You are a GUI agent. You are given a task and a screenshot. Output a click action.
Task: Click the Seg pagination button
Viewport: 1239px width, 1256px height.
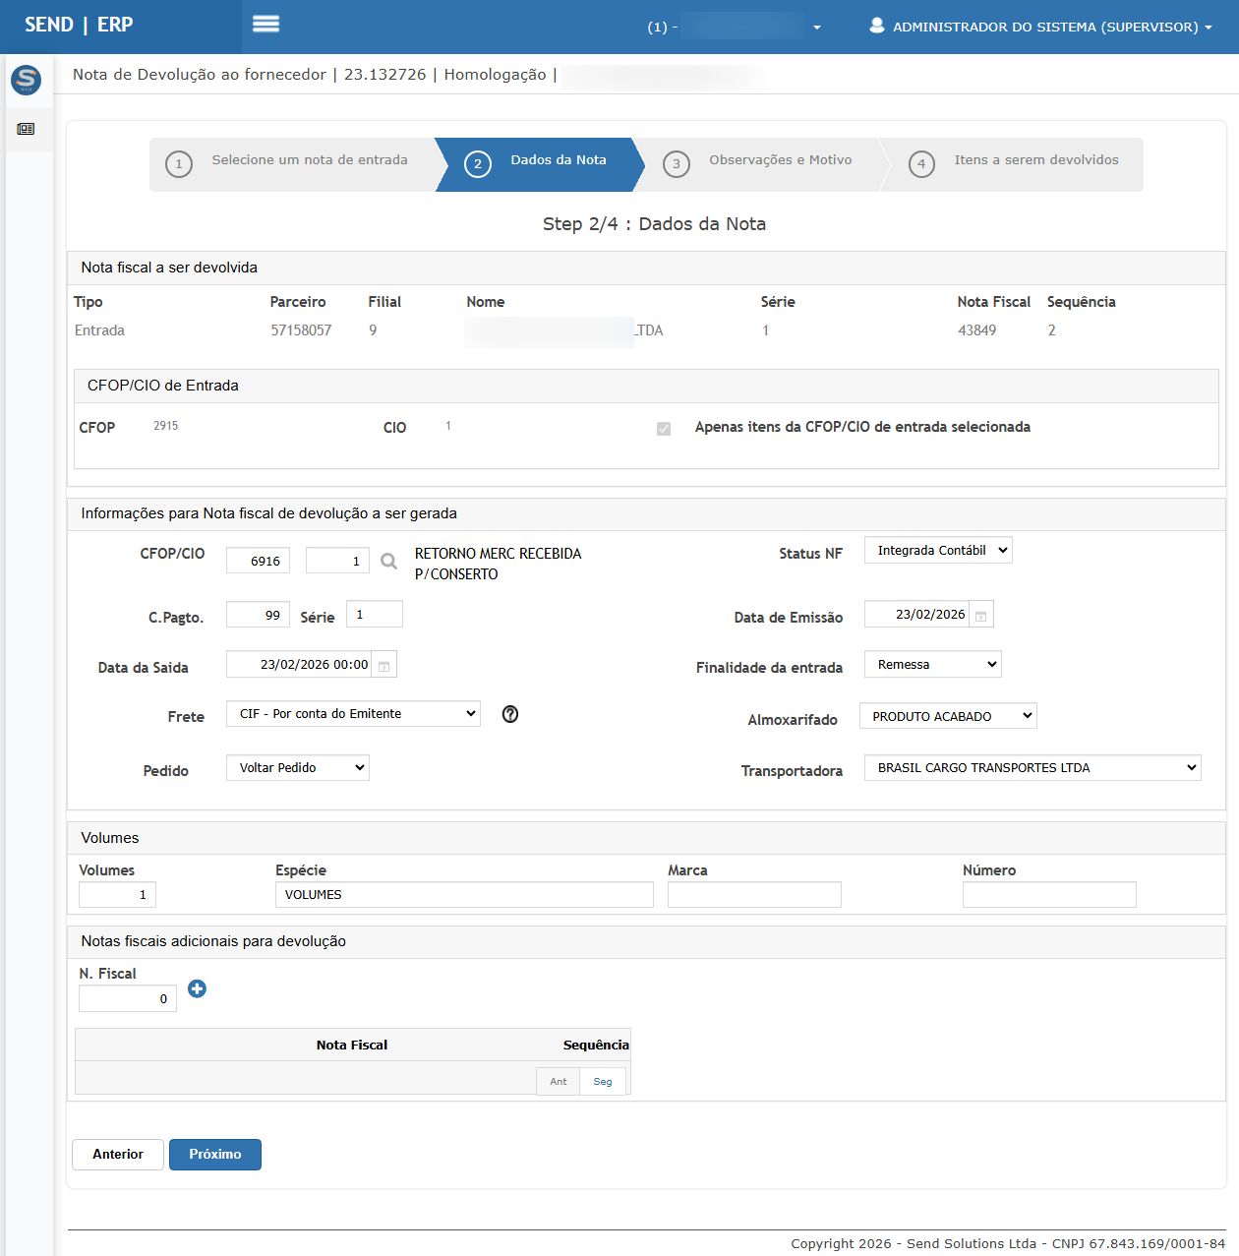603,1082
